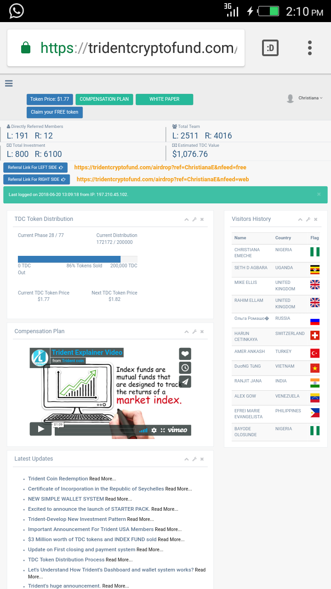Dismiss the last logged-in notification banner
The image size is (331, 589).
(319, 194)
